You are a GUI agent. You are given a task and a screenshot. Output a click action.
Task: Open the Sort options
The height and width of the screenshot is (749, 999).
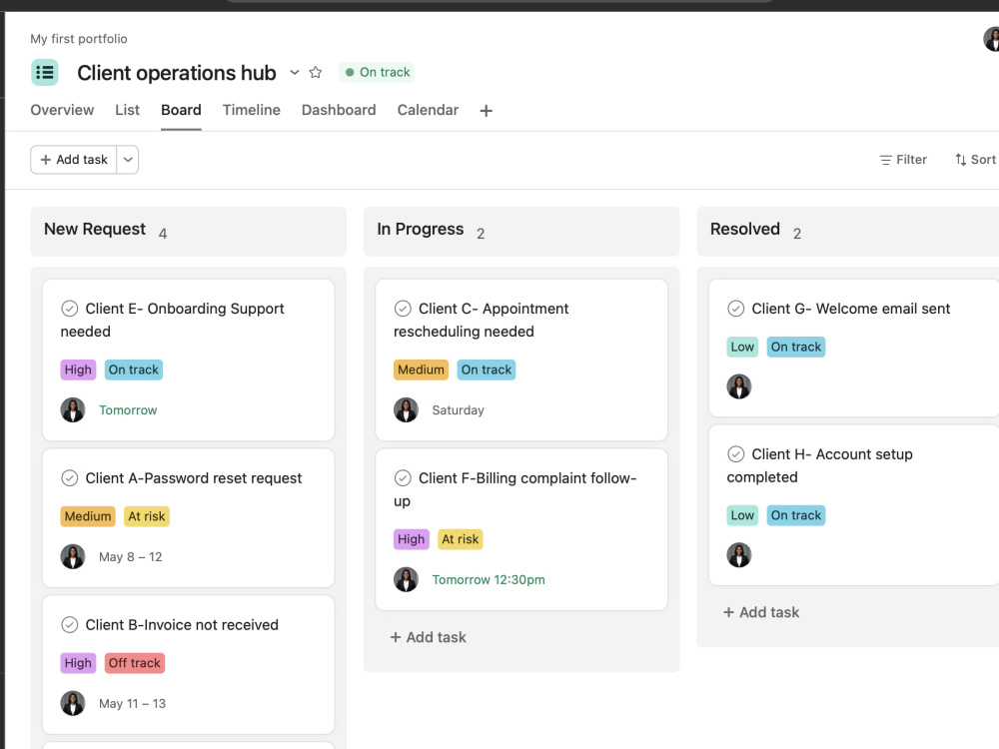tap(975, 160)
